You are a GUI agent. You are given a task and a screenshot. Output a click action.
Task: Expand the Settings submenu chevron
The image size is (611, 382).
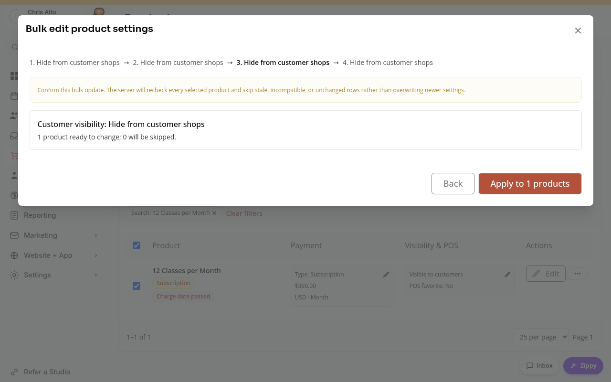[x=96, y=275]
